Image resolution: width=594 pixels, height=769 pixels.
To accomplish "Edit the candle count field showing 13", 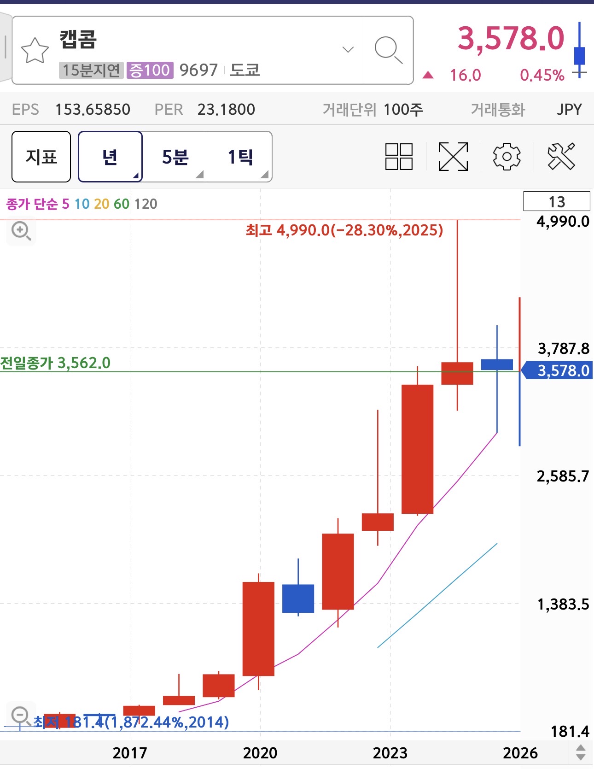I will point(556,201).
